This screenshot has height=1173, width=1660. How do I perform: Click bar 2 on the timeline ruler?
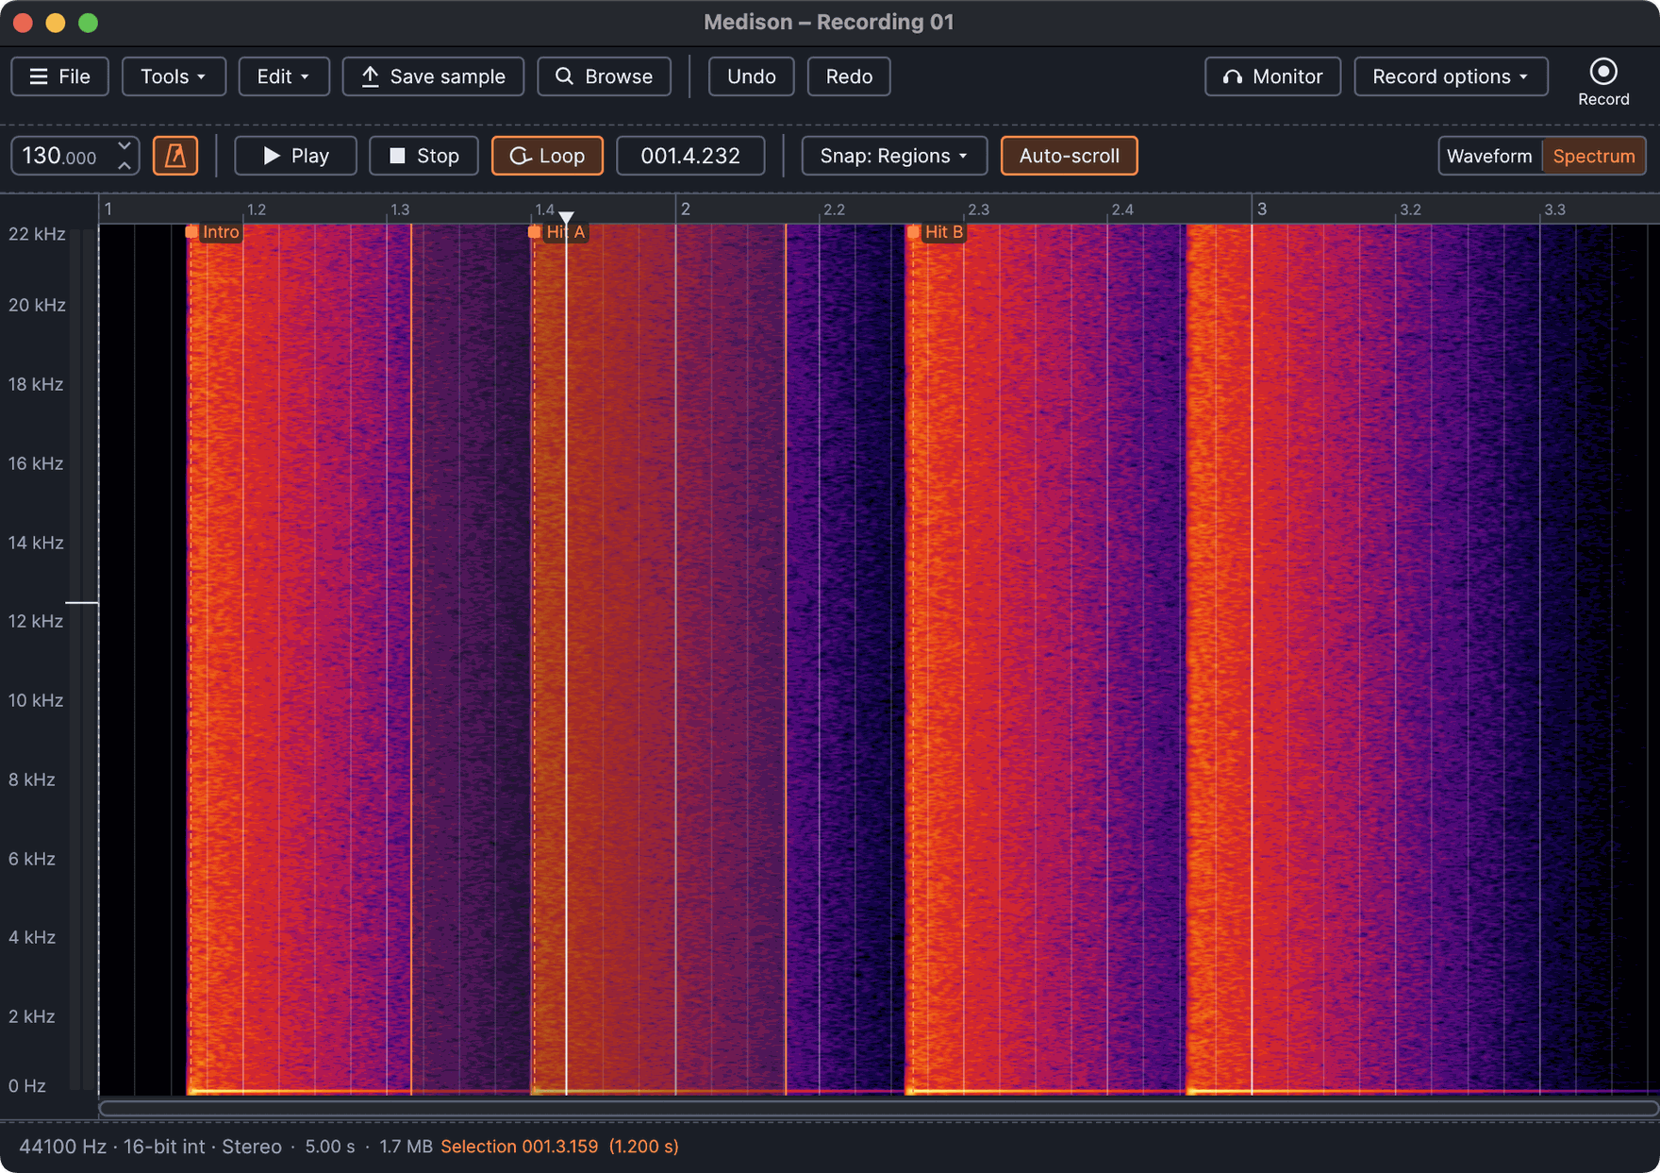[x=686, y=209]
